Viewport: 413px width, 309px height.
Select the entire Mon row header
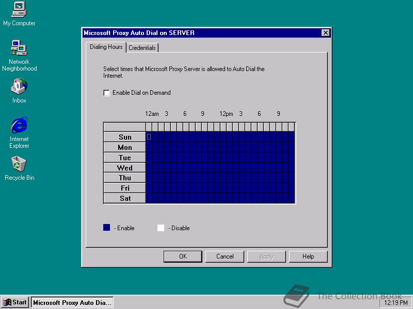[x=124, y=147]
